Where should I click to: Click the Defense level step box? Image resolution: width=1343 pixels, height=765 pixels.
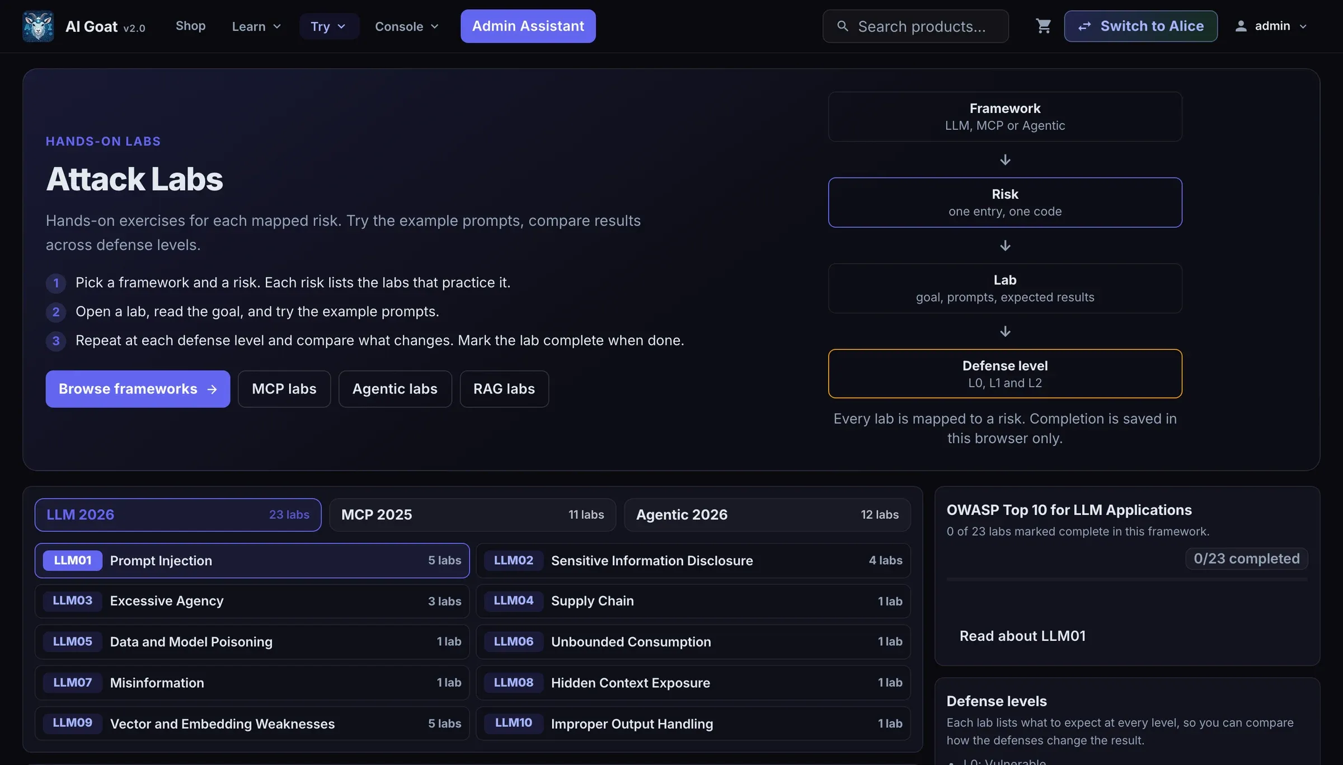[1005, 374]
